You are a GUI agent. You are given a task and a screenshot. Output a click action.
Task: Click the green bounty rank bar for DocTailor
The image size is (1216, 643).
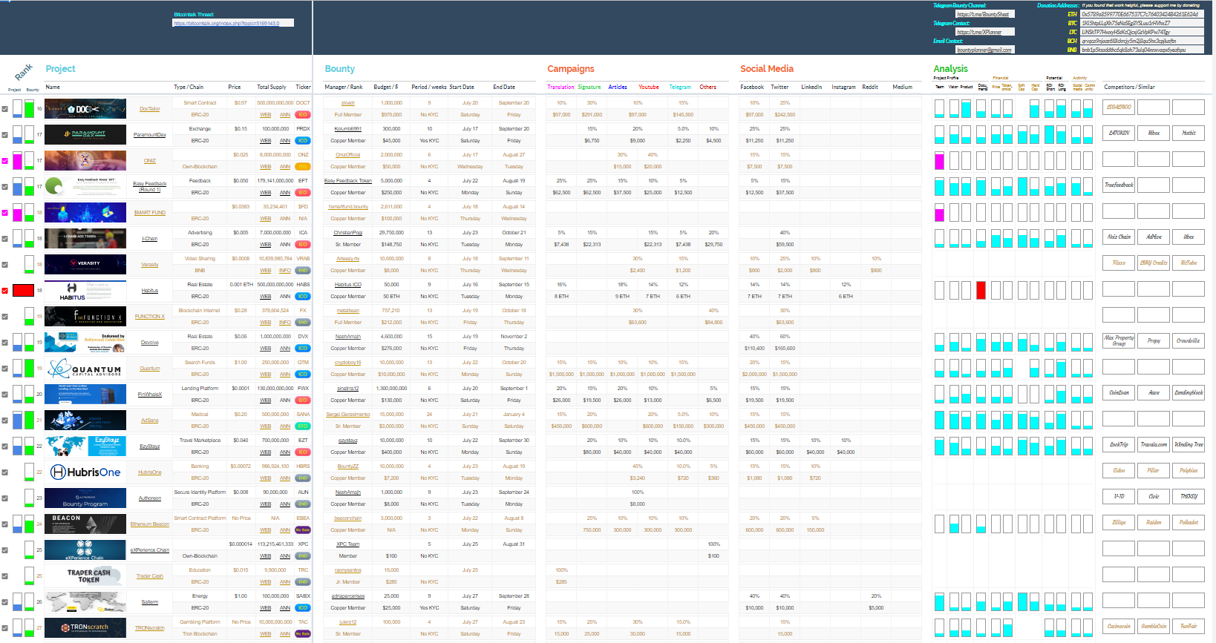[29, 109]
